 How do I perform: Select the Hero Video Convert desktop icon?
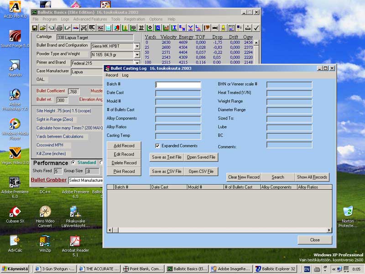click(45, 216)
